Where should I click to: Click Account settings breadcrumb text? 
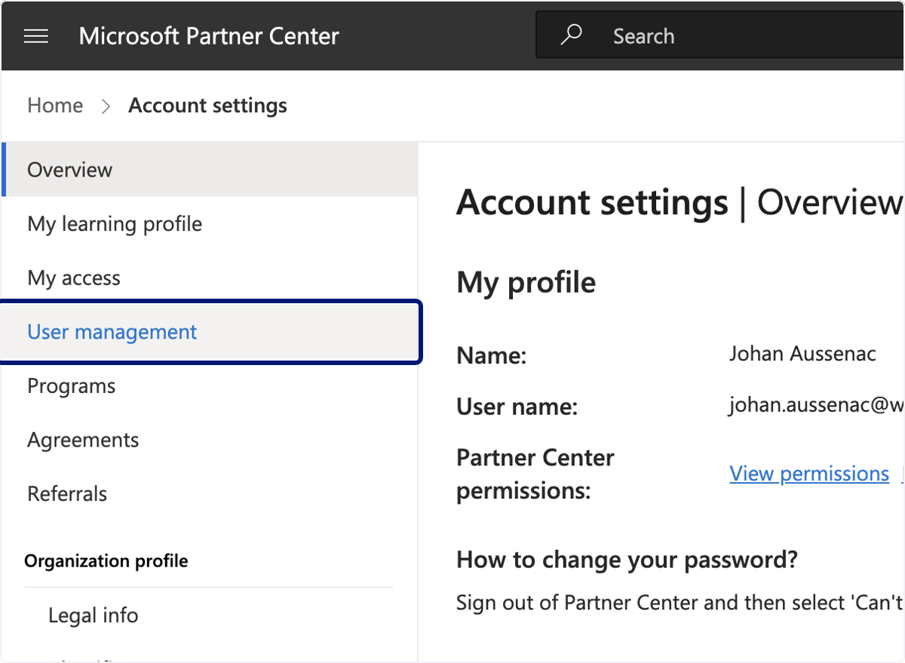(207, 106)
